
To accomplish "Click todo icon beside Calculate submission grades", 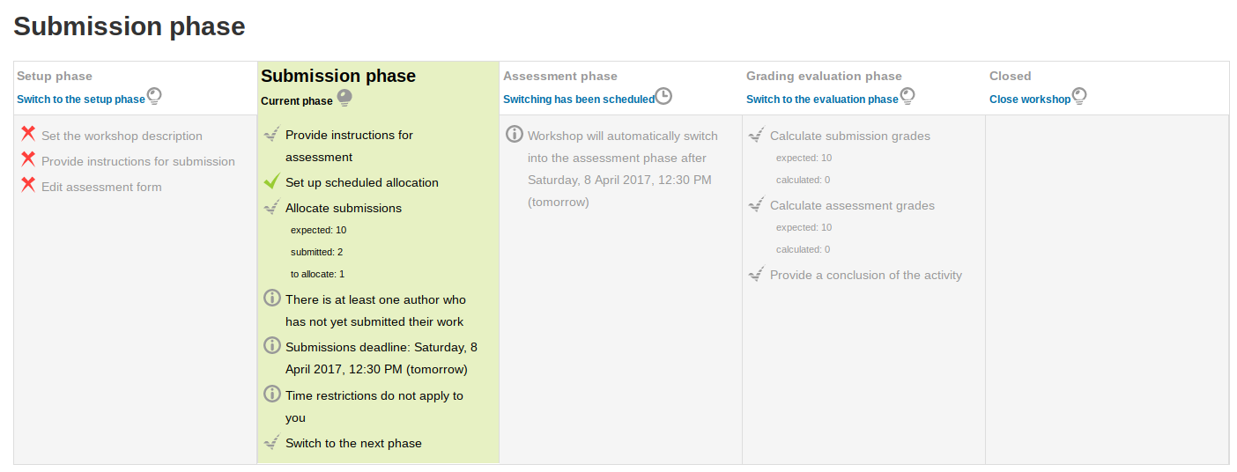I will 756,135.
